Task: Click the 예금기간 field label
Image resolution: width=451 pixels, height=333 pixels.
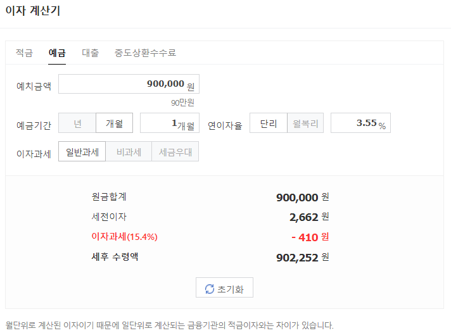Action: [34, 125]
